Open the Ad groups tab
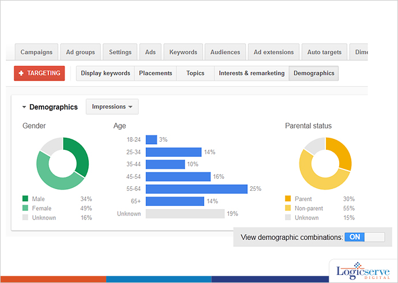The width and height of the screenshot is (398, 283). (x=81, y=52)
